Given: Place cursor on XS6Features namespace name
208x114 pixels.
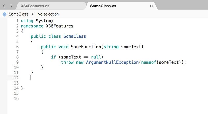Looking at the screenshot, I should (x=60, y=26).
